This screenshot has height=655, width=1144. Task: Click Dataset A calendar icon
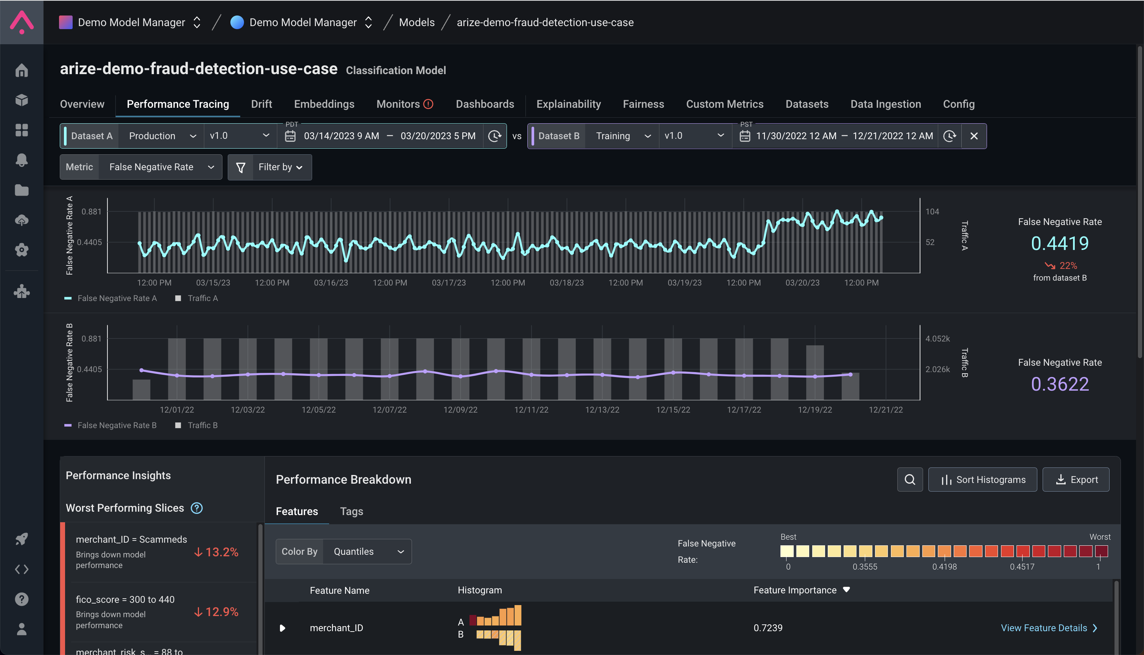290,136
